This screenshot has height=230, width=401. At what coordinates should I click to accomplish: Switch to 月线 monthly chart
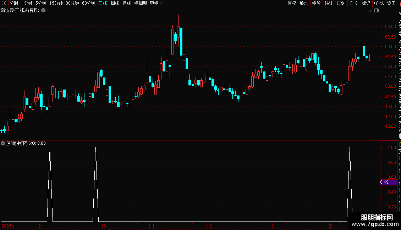pos(127,3)
